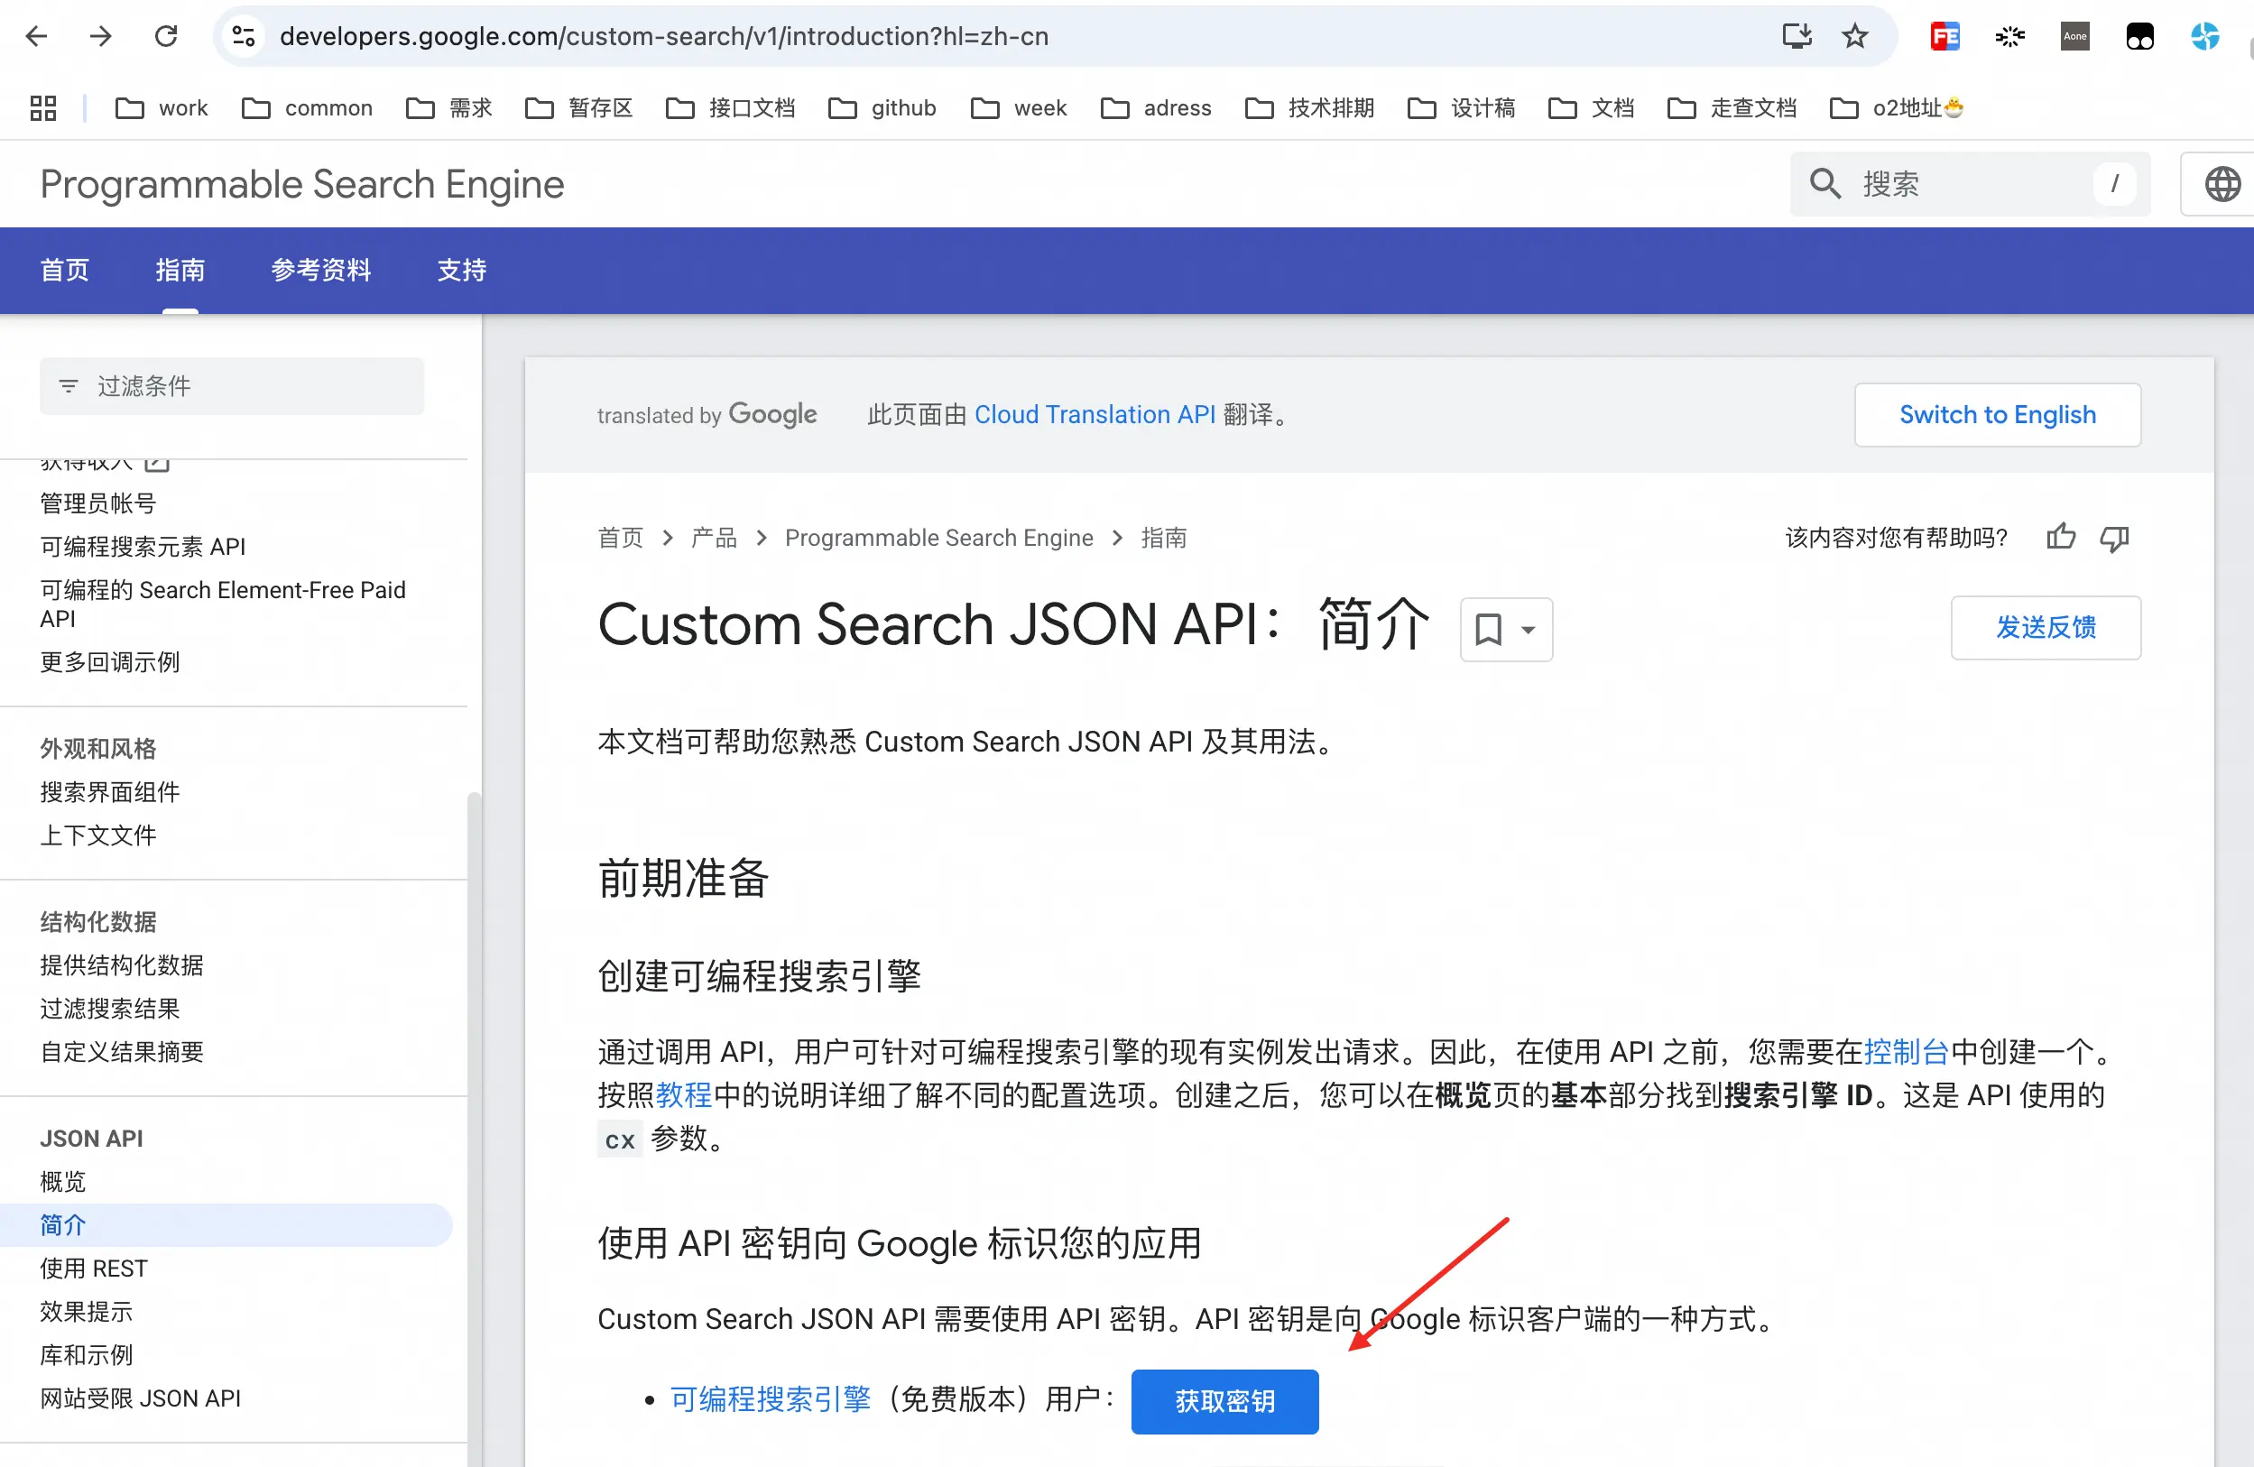Click Programmable Search Engine in breadcrumb
2254x1467 pixels.
click(x=938, y=537)
